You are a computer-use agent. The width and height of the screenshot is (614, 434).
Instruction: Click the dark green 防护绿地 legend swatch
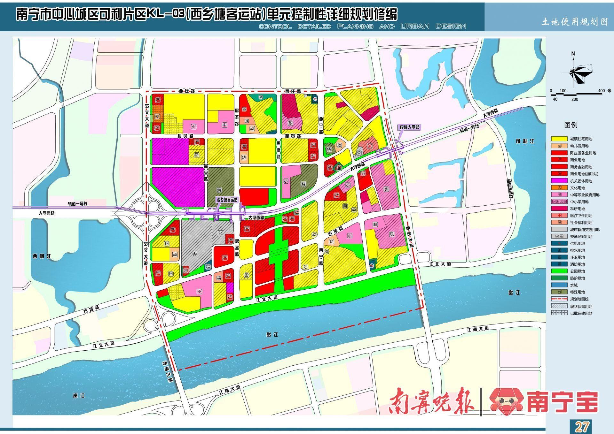tap(559, 278)
